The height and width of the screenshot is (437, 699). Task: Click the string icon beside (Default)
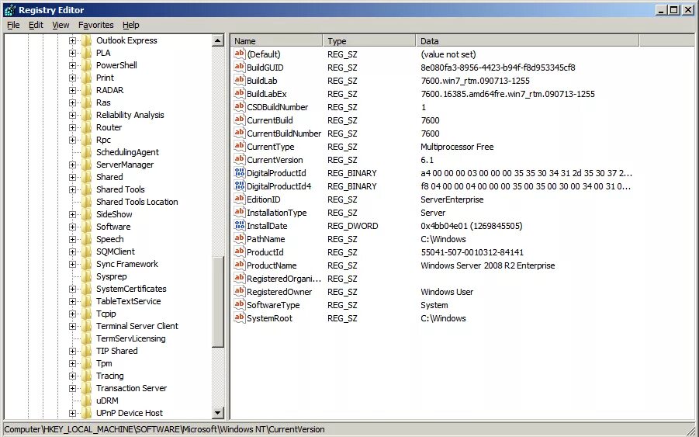[240, 54]
